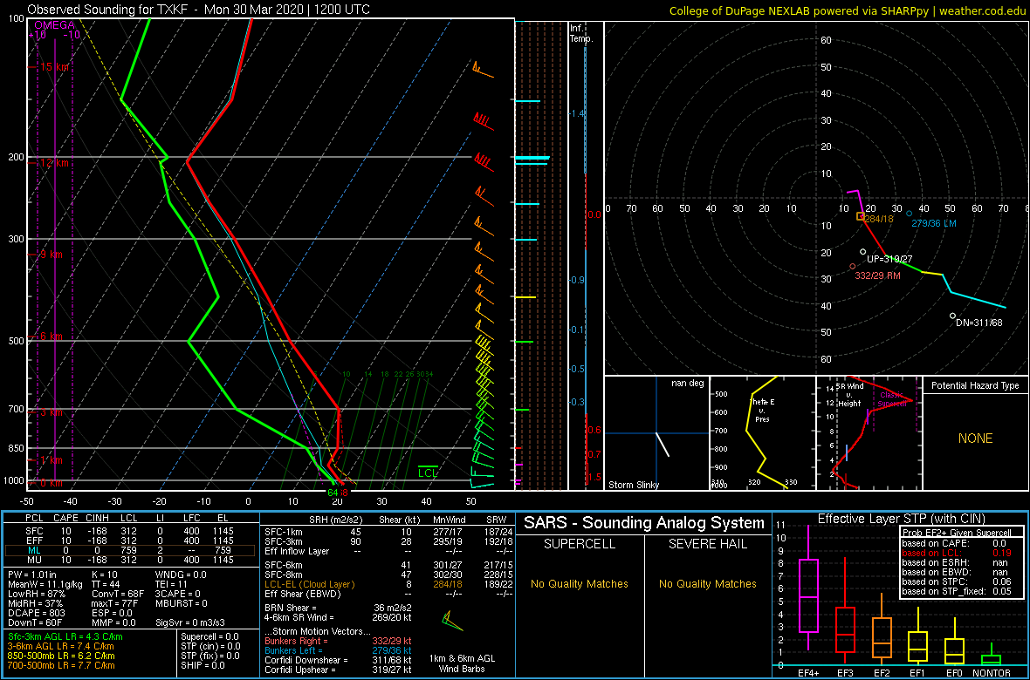Click the DCAPE = 803 value

click(35, 613)
